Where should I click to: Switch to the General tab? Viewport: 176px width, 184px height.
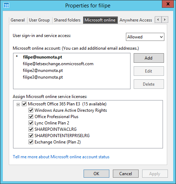click(x=18, y=20)
